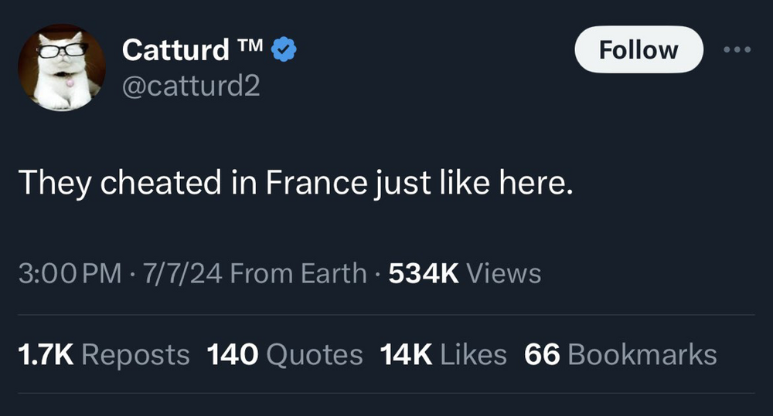773x416 pixels.
Task: View the 534K Views analytics
Action: pos(465,272)
